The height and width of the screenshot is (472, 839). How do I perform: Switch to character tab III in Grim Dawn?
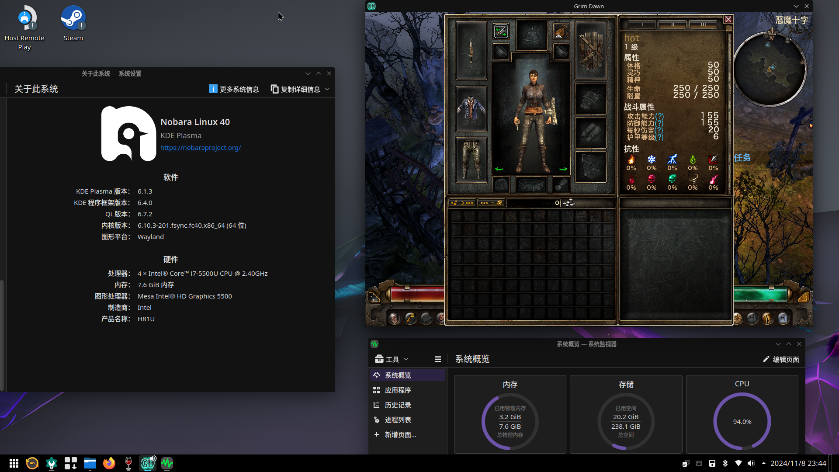click(x=703, y=24)
